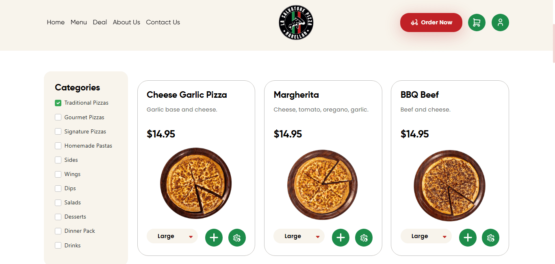The image size is (555, 264).
Task: Add Cheese Garlic Pizza with plus icon
Action: point(214,238)
